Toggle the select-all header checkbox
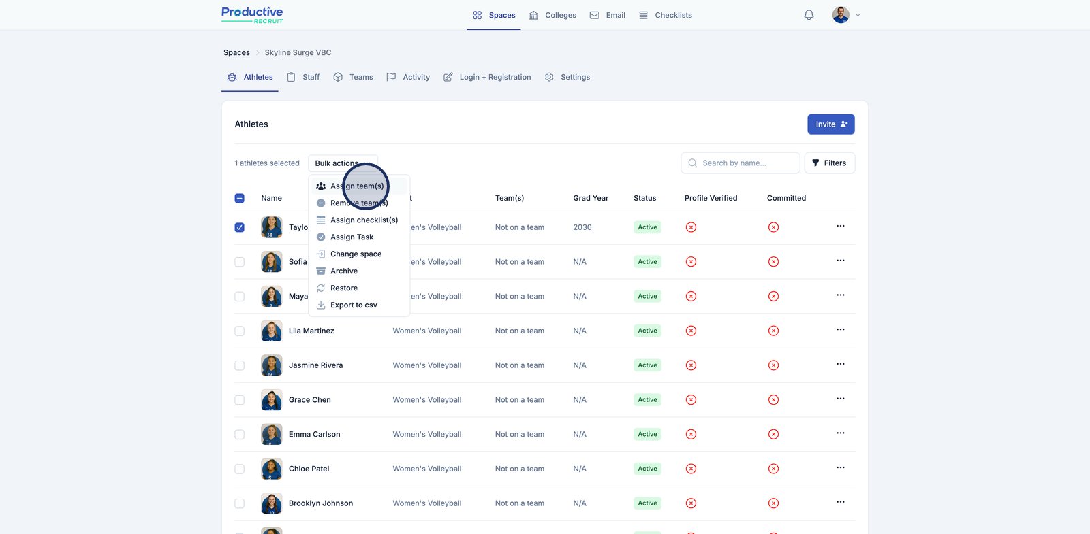Image resolution: width=1090 pixels, height=534 pixels. coord(240,198)
